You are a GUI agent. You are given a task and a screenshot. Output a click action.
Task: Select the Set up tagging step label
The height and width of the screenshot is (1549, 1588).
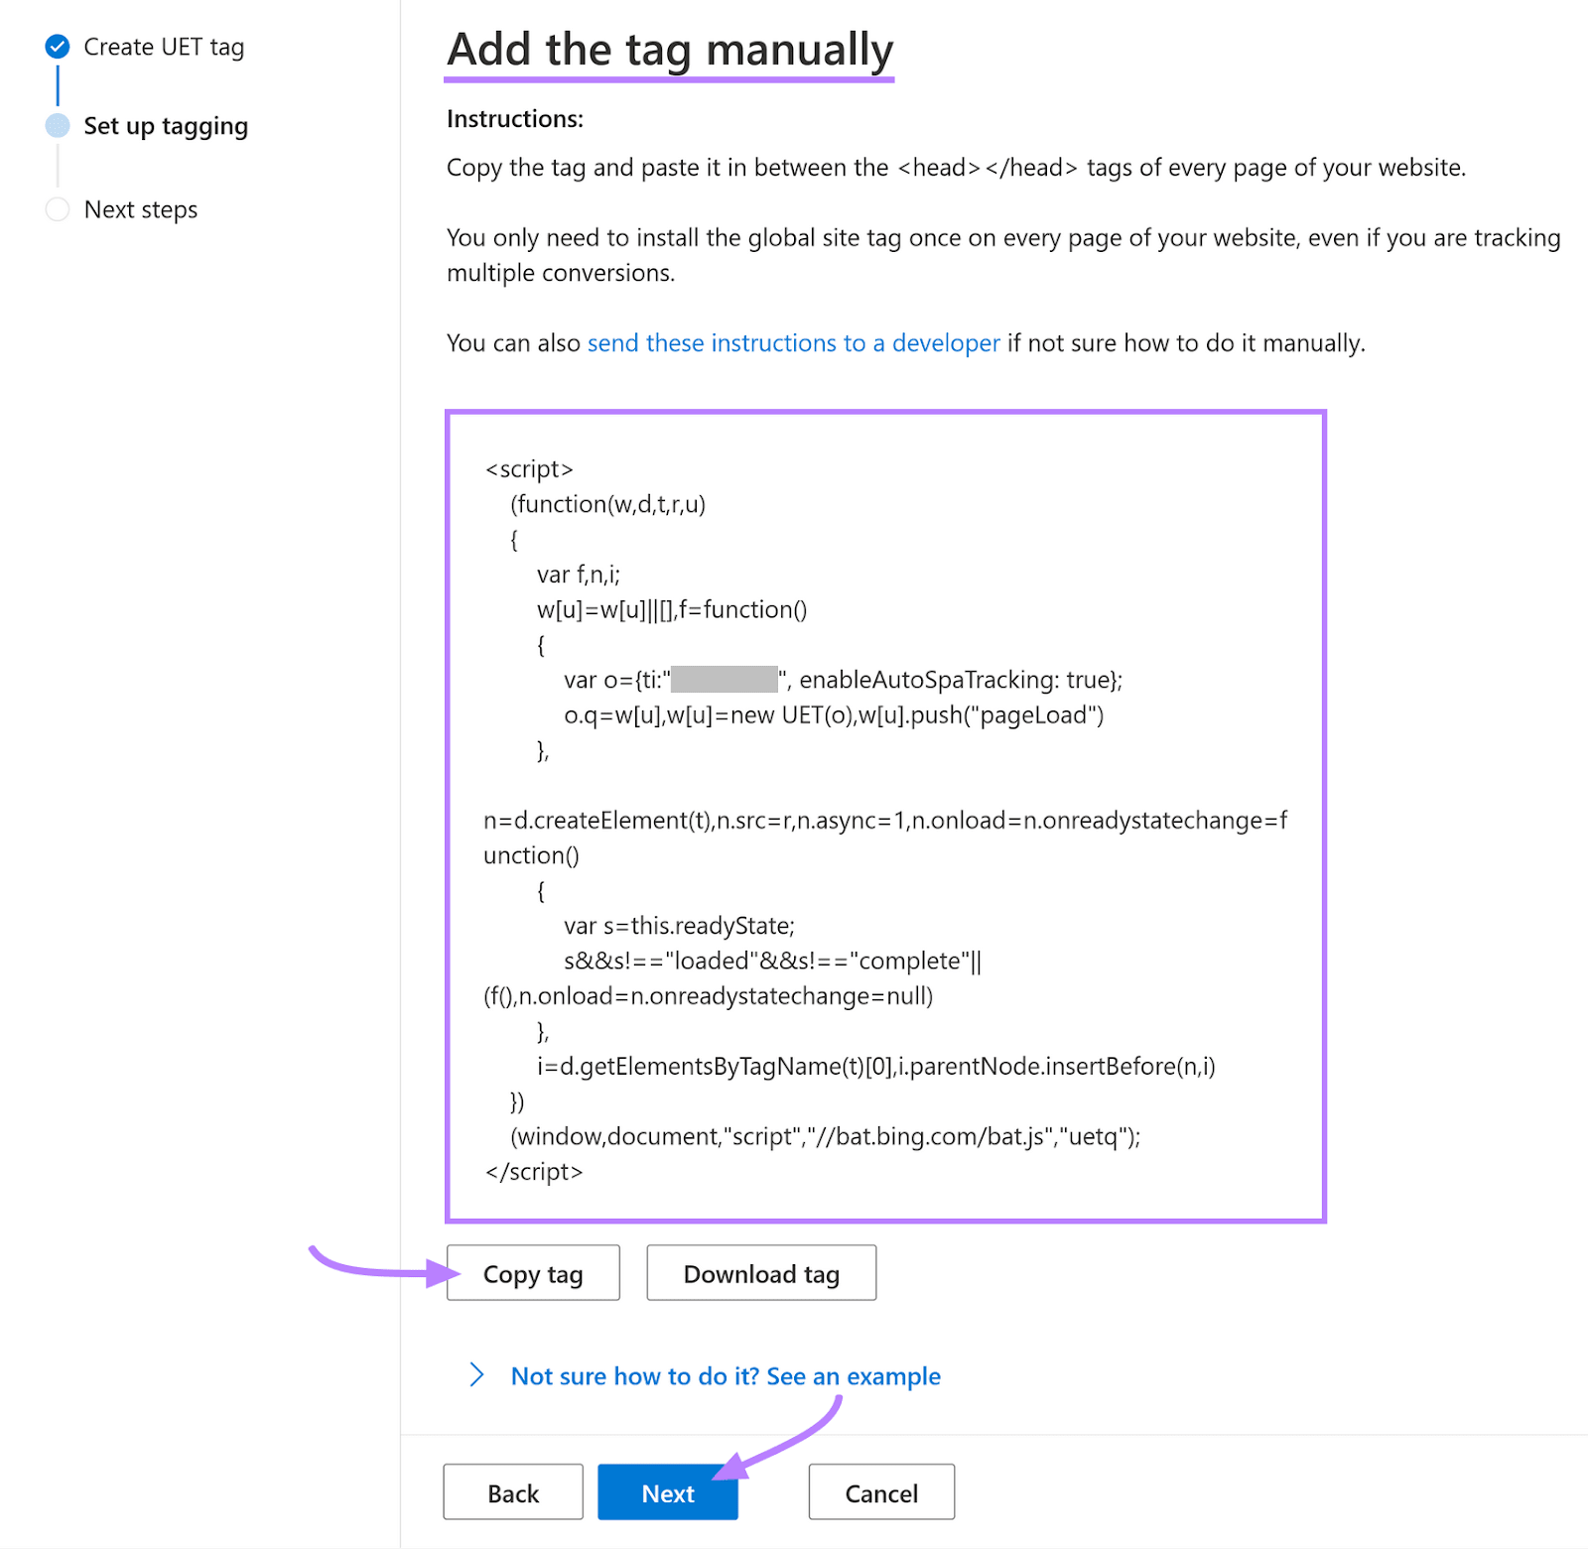point(166,126)
